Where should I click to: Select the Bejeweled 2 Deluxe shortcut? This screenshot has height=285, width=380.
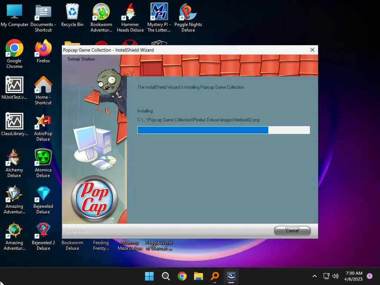[43, 236]
